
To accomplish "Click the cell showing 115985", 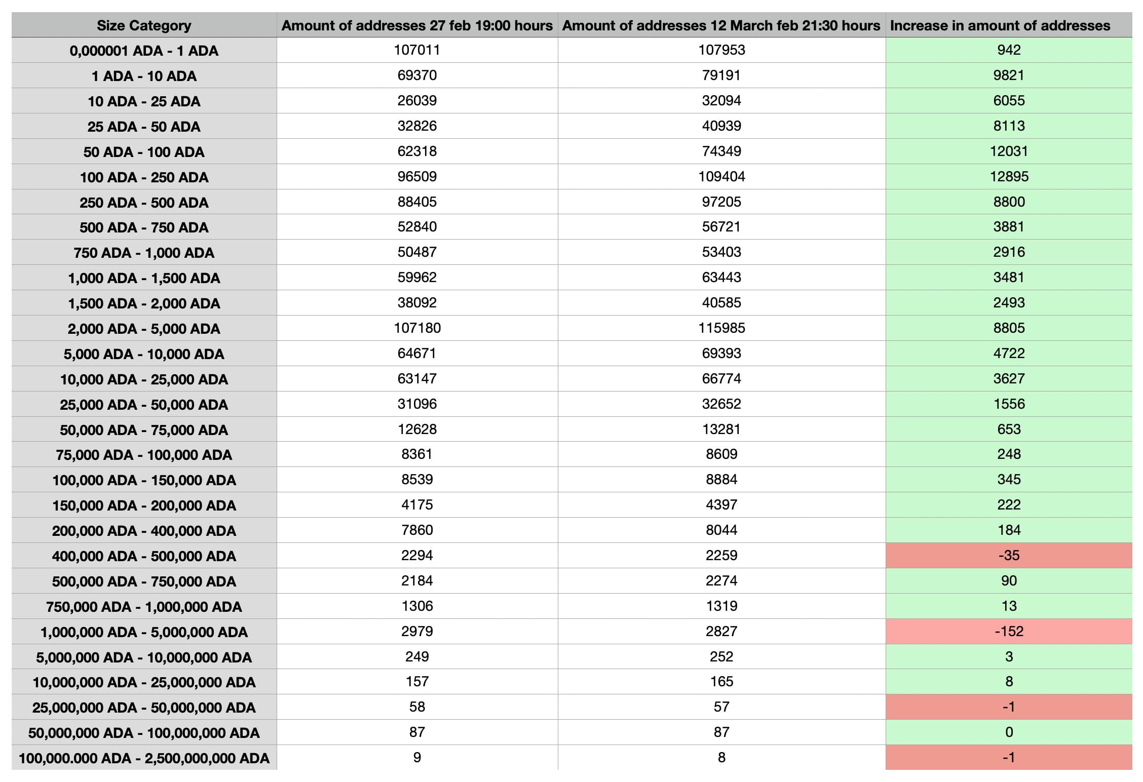I will click(721, 328).
